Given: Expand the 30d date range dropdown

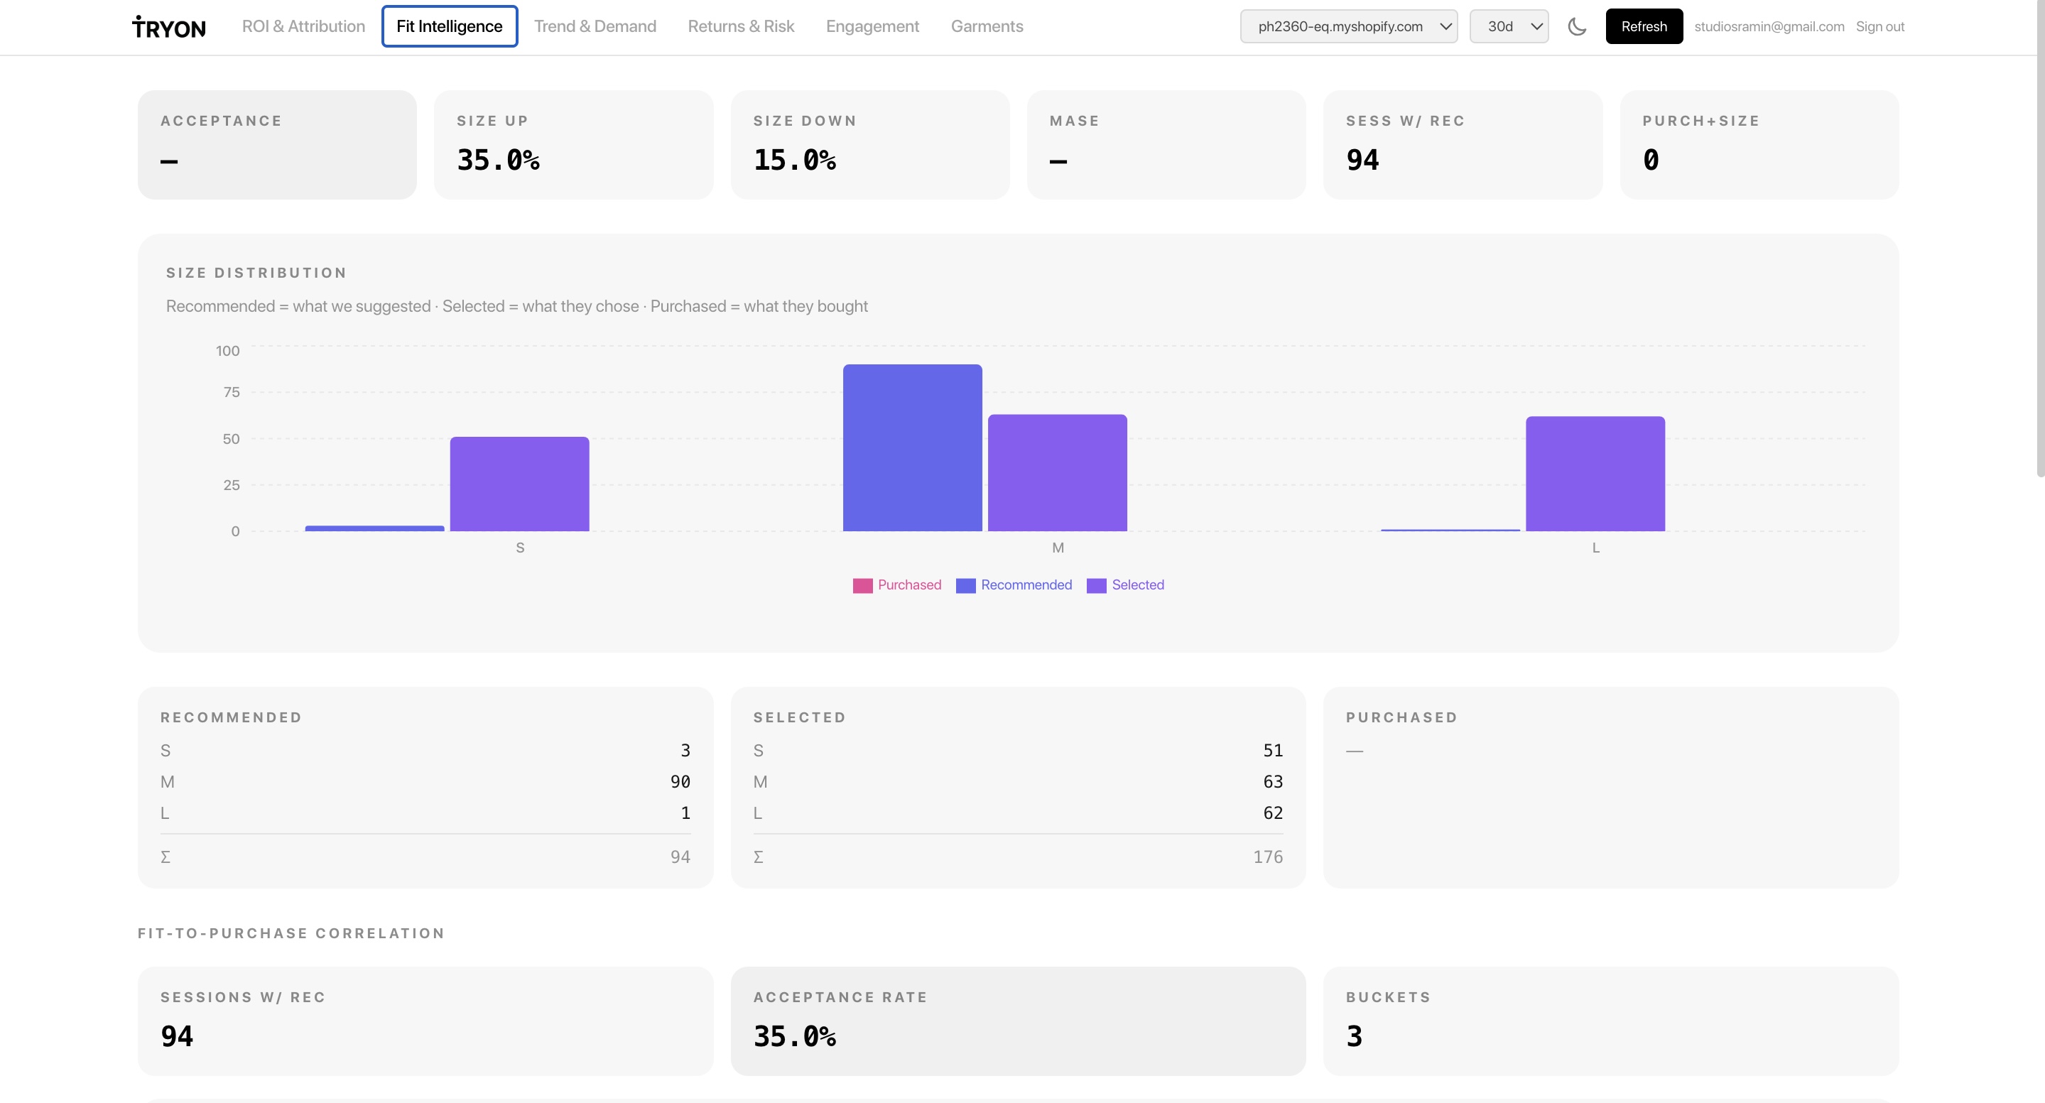Looking at the screenshot, I should click(x=1508, y=26).
